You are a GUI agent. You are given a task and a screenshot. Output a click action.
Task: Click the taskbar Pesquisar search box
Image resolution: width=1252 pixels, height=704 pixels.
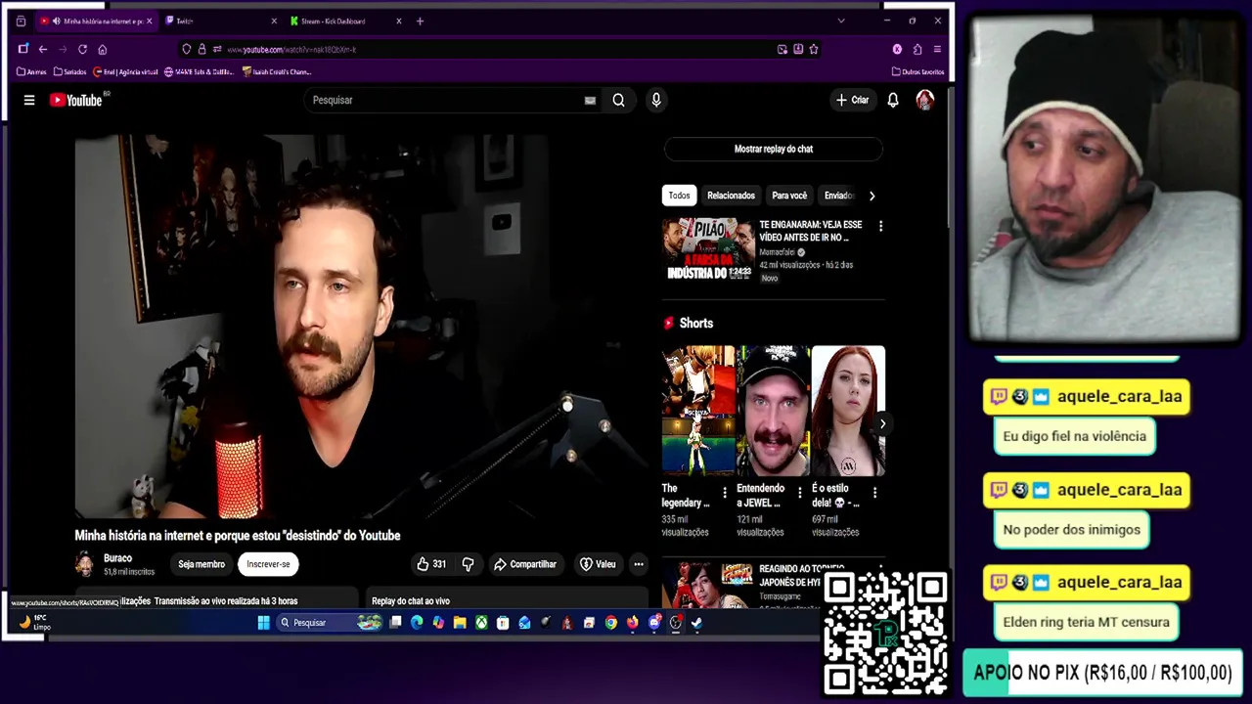(329, 623)
